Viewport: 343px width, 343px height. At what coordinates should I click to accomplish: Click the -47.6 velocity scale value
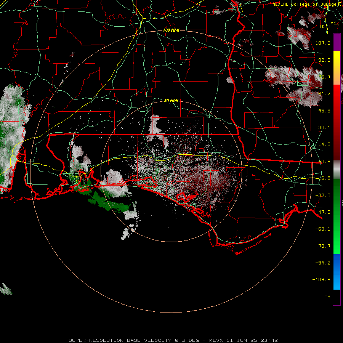tap(323, 212)
